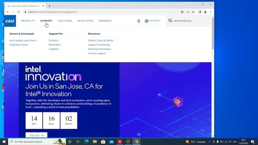Open the Products menu

click(28, 21)
